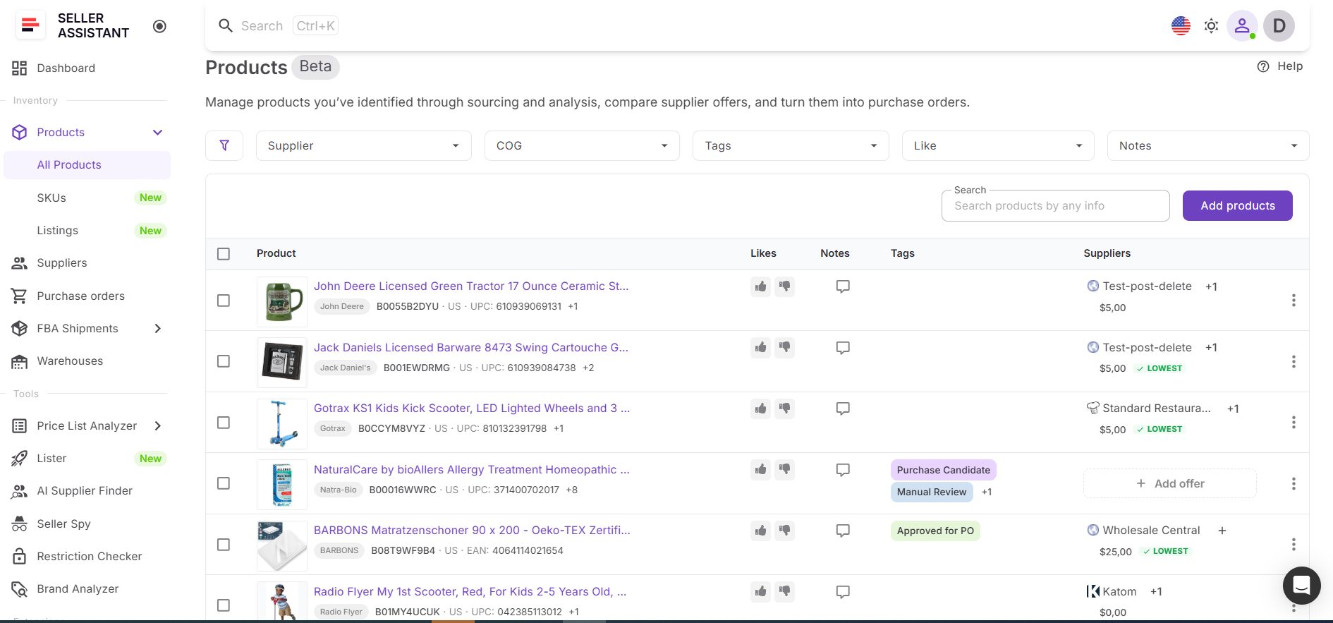Check the Gotrax KS1 scooter row checkbox
Viewport: 1333px width, 623px height.
(x=224, y=423)
